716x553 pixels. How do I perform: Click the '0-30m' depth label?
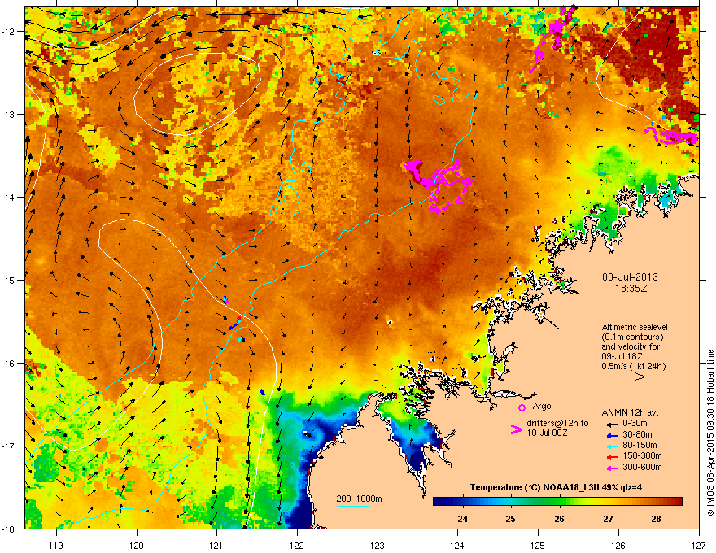[x=635, y=424]
